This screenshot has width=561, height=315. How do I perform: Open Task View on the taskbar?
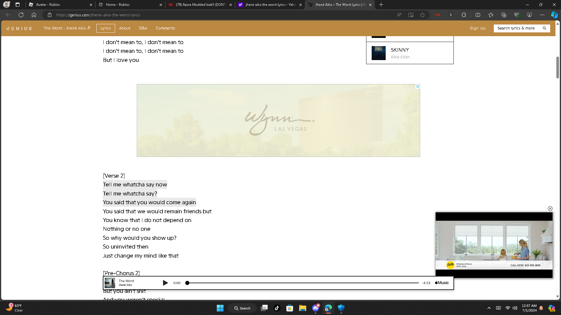264,308
